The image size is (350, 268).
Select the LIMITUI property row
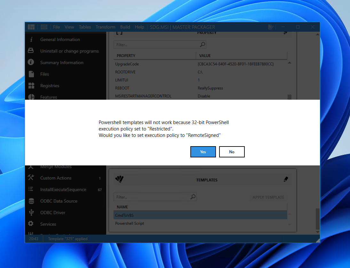click(x=200, y=80)
